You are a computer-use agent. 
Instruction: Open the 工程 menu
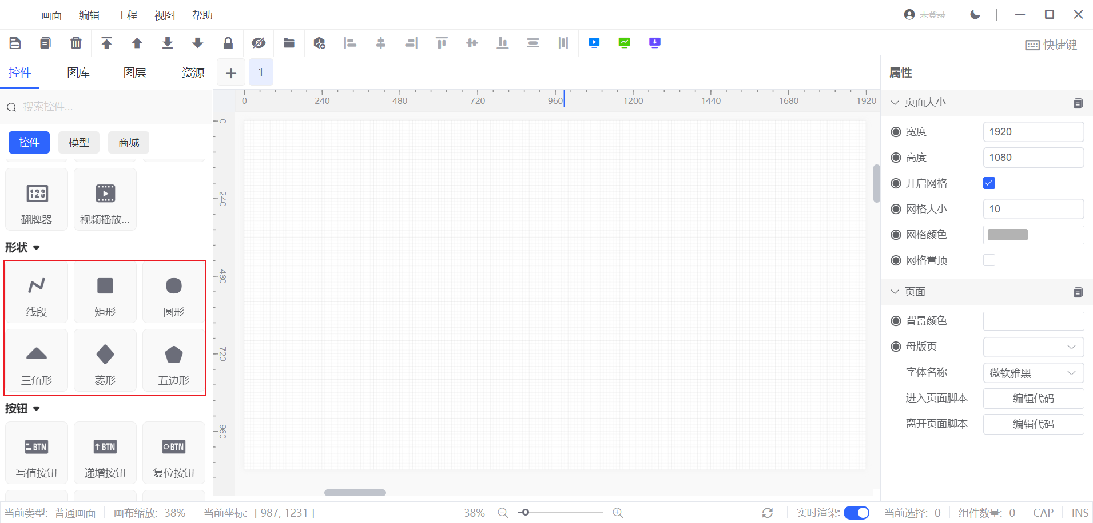[127, 15]
